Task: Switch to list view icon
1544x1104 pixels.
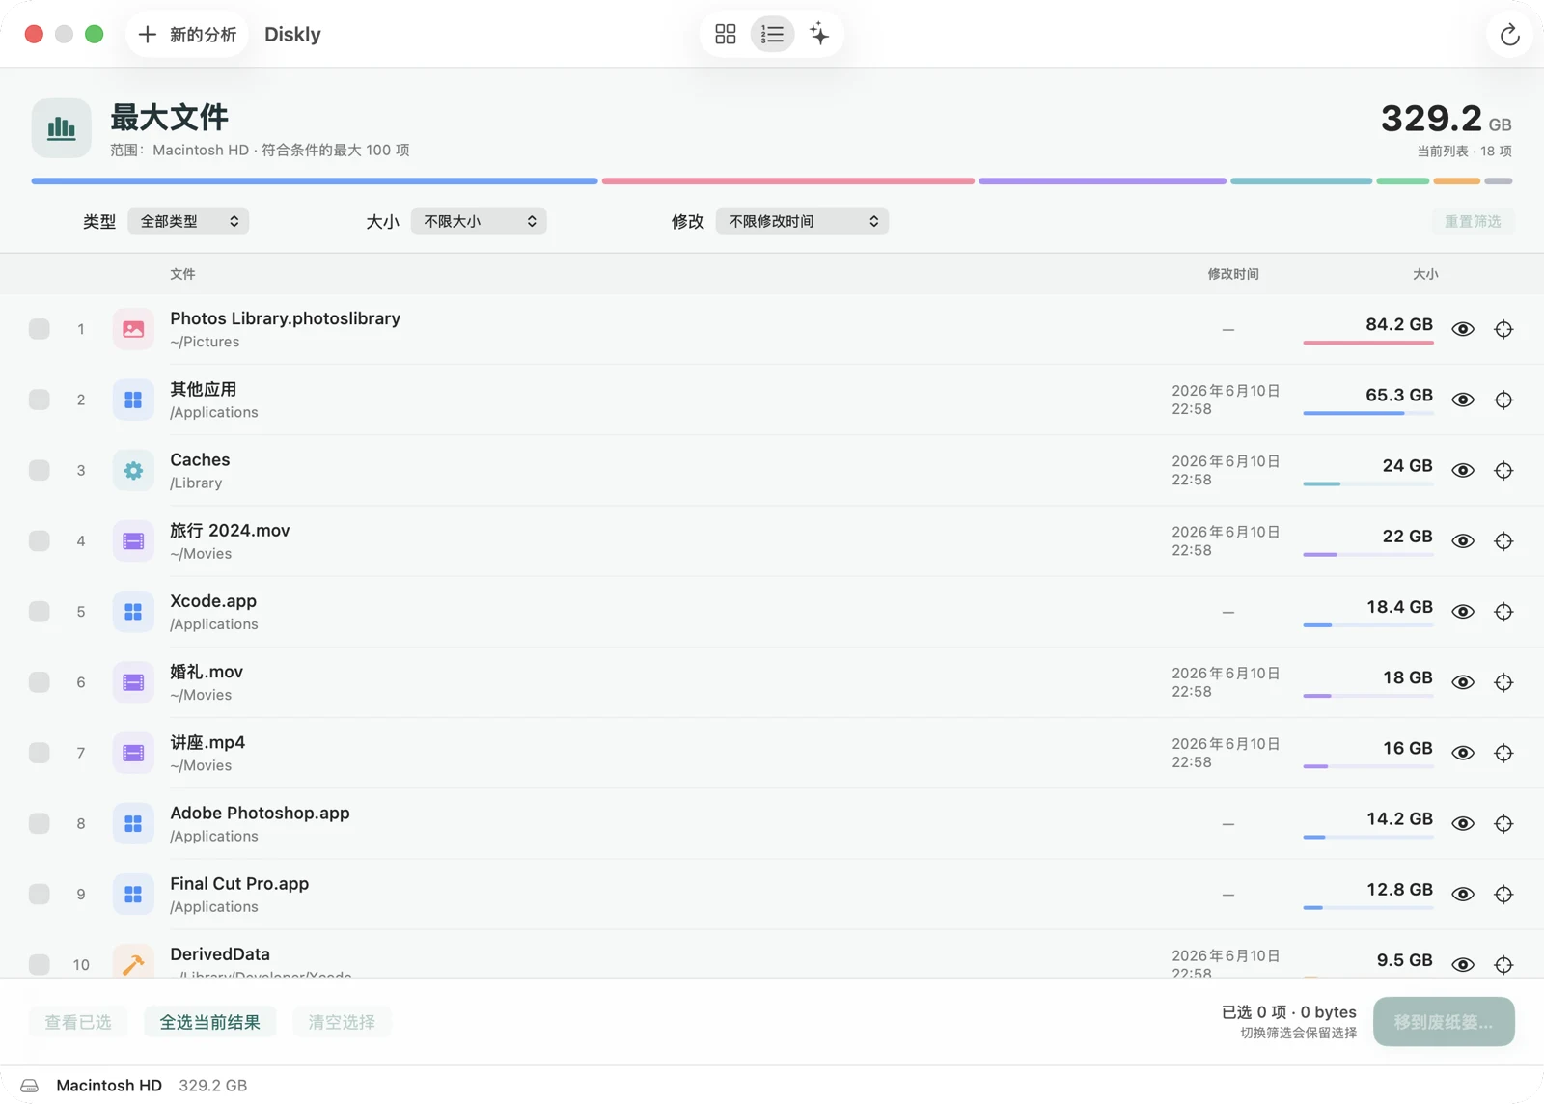Action: 772,35
